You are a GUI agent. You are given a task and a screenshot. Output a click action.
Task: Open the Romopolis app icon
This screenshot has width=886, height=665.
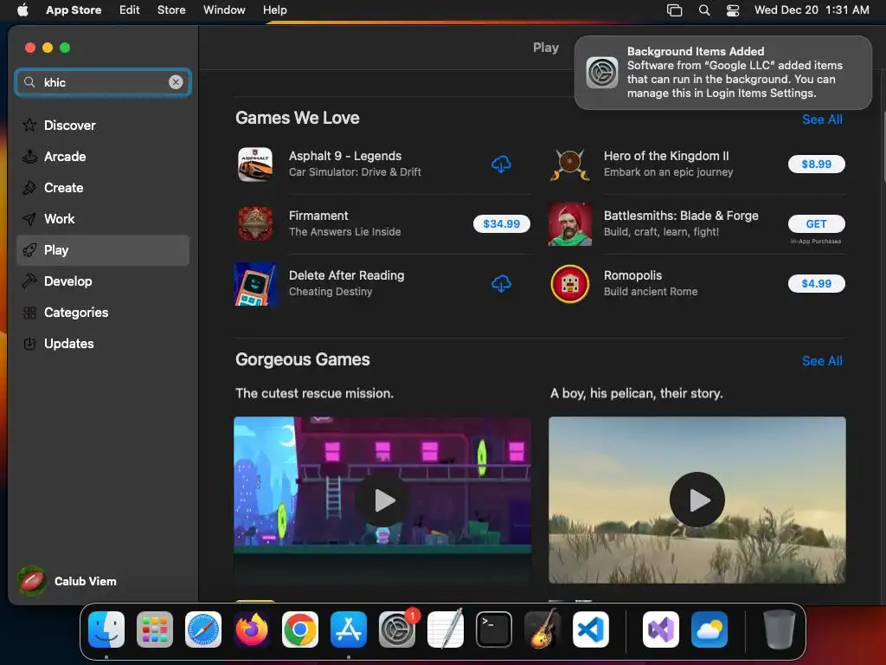569,284
